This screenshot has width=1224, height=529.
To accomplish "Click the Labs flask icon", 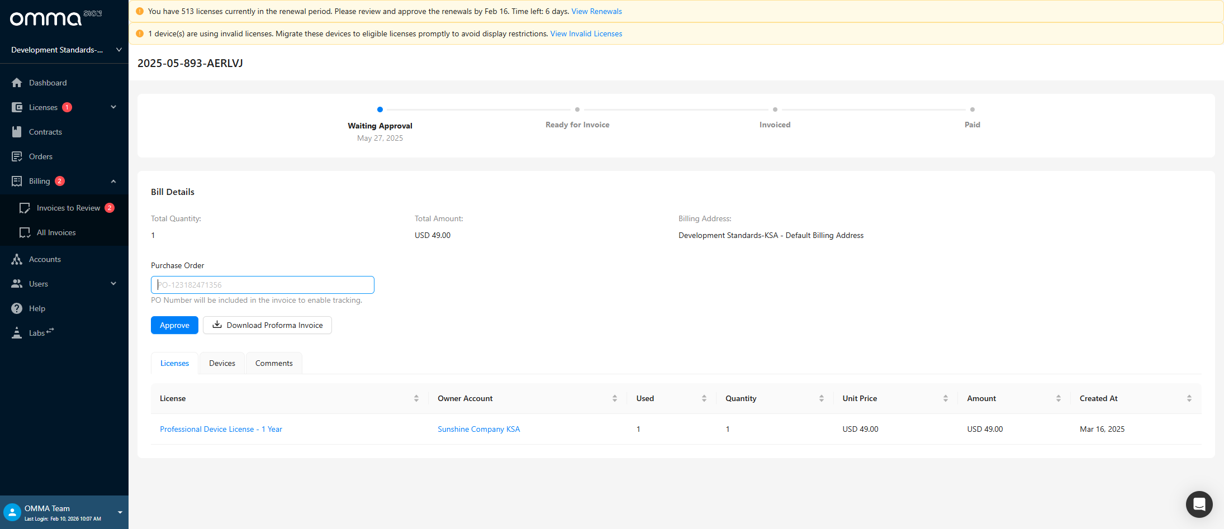I will 17,333.
